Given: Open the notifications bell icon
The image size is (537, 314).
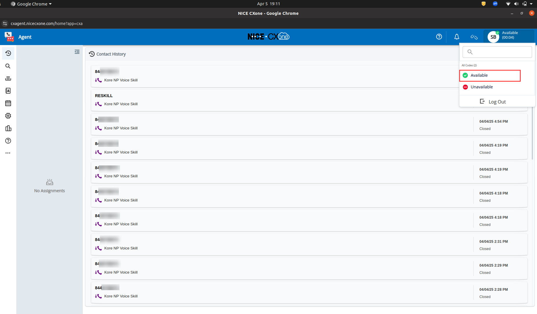Looking at the screenshot, I should click(457, 37).
